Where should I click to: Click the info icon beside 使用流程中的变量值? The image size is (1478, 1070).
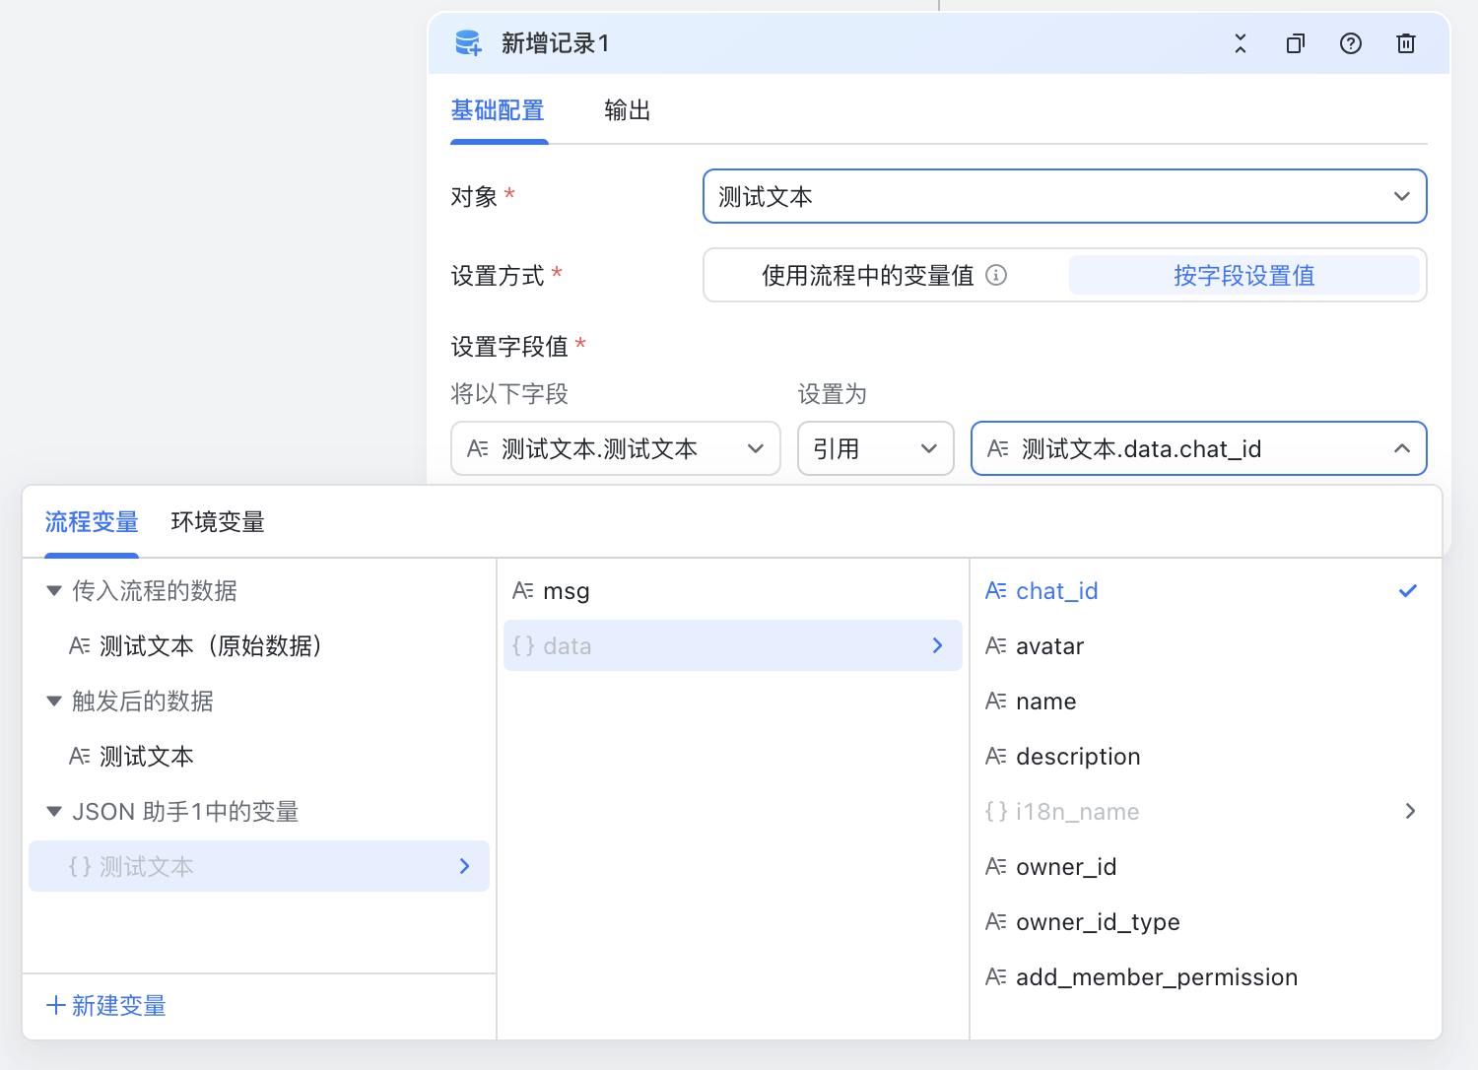click(x=996, y=275)
